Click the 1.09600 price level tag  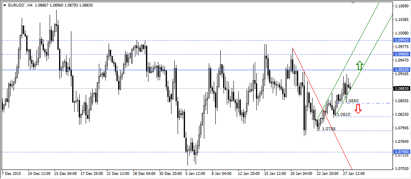click(402, 54)
